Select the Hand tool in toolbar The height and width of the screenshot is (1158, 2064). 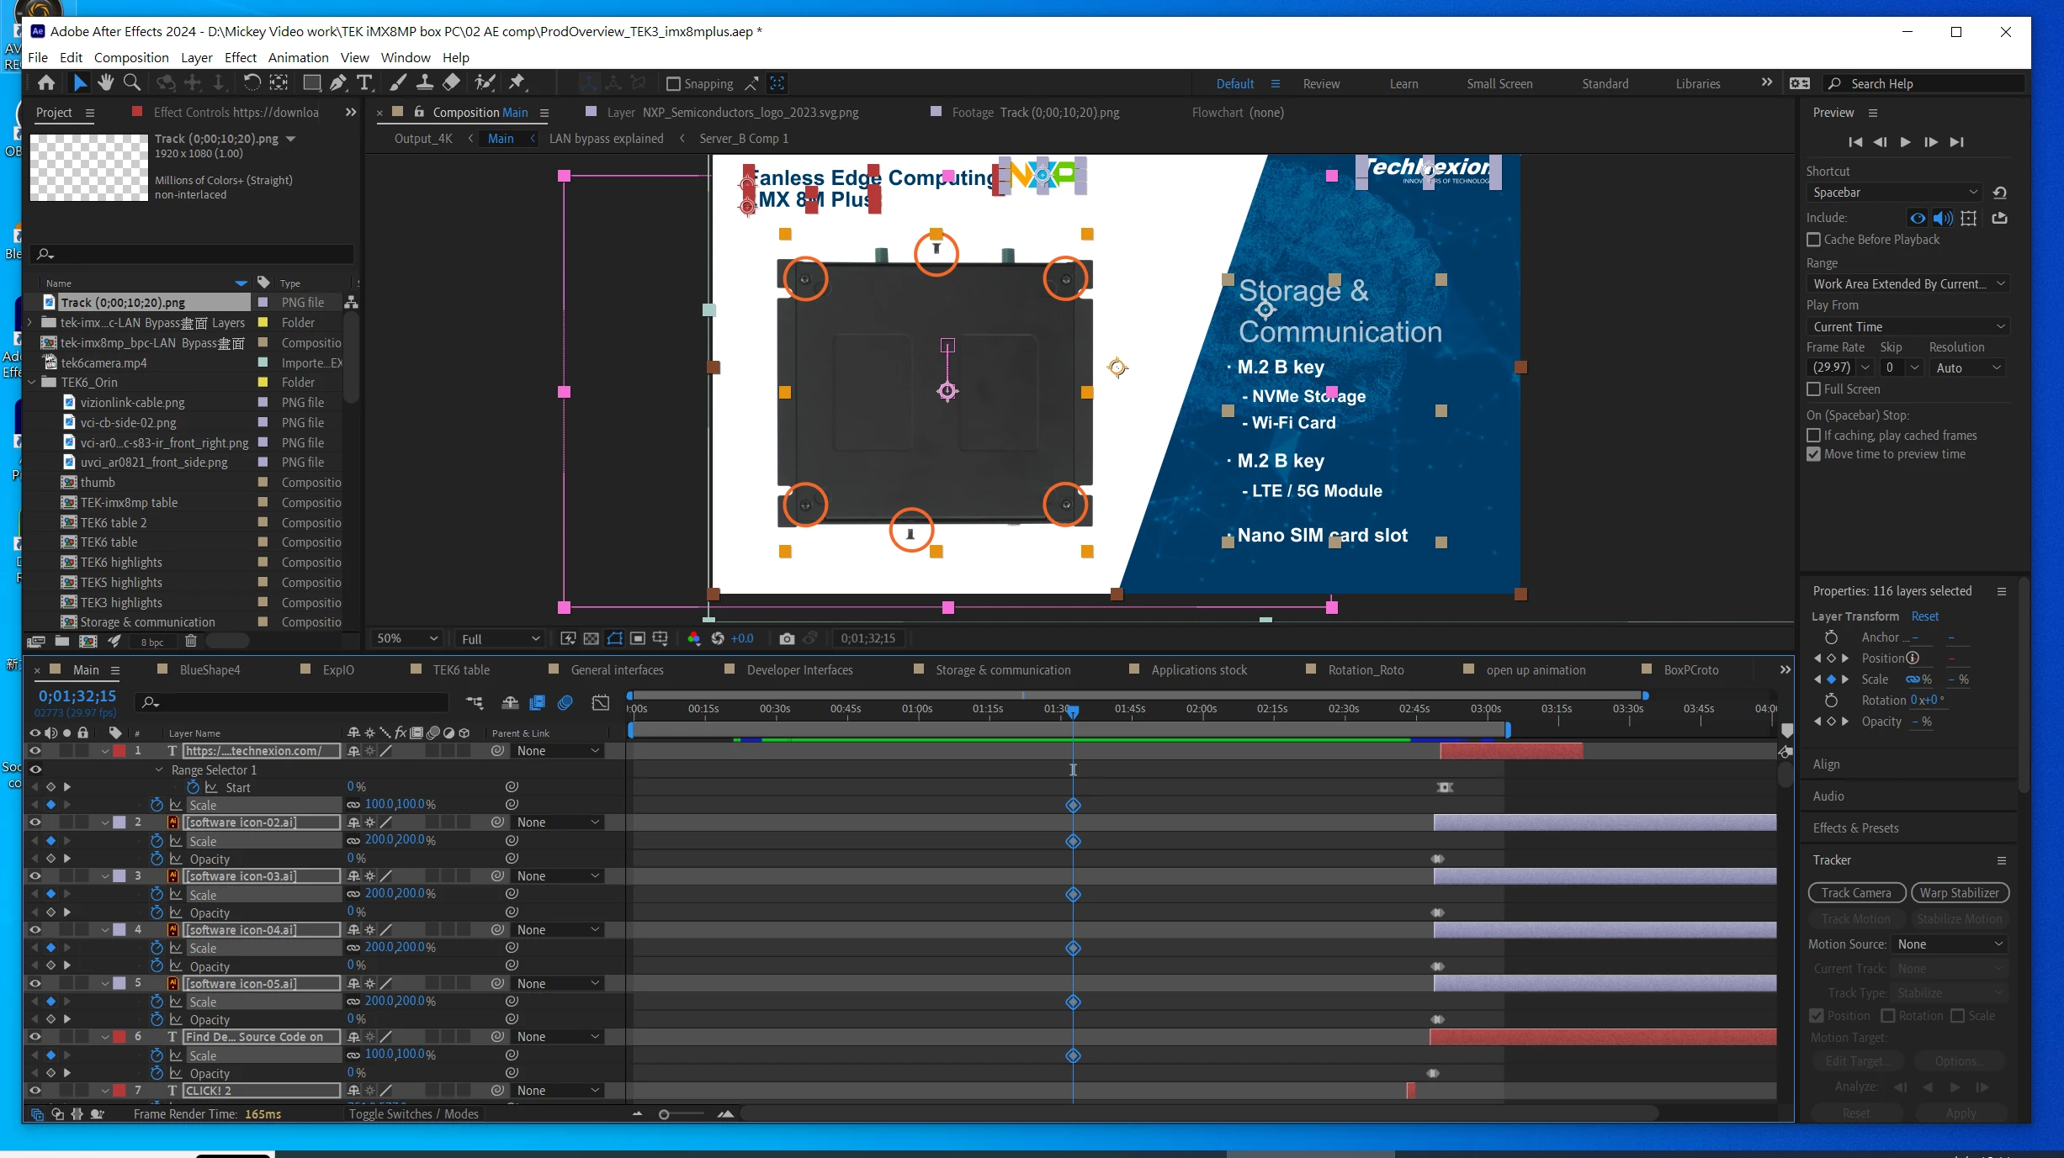(x=105, y=82)
